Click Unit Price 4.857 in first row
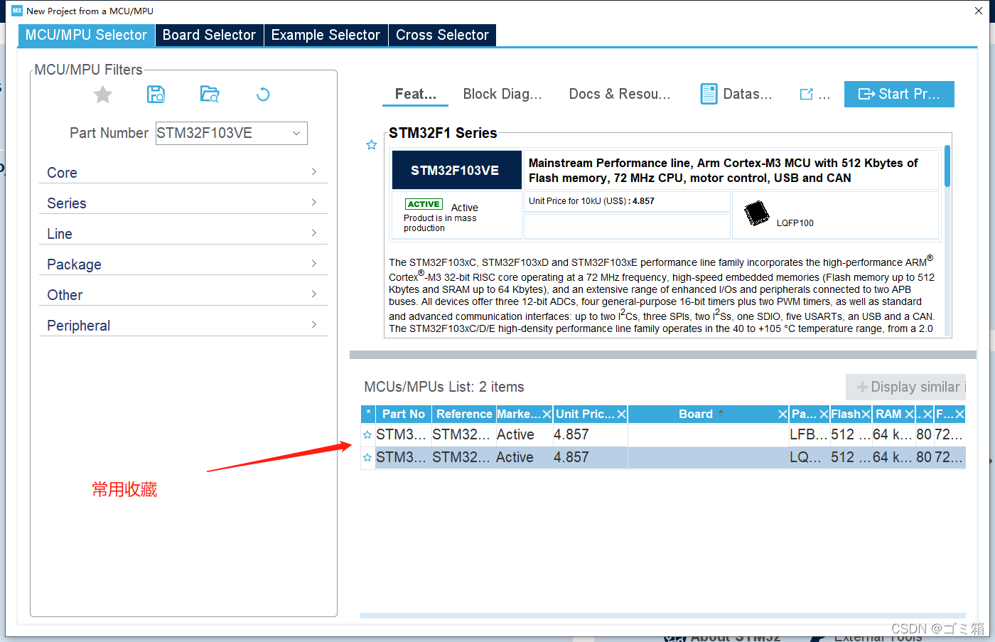The image size is (995, 642). (x=571, y=434)
